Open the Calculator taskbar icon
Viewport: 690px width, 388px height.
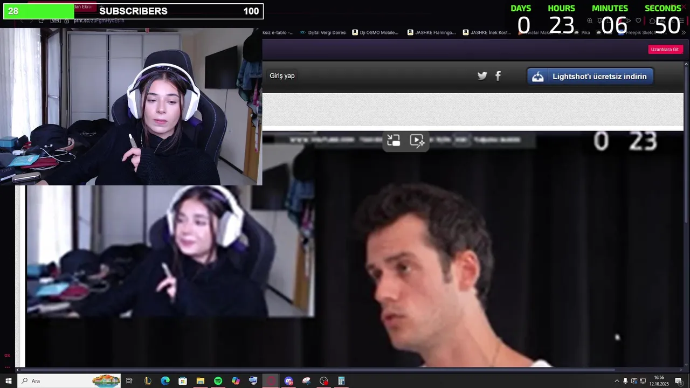[x=341, y=381]
